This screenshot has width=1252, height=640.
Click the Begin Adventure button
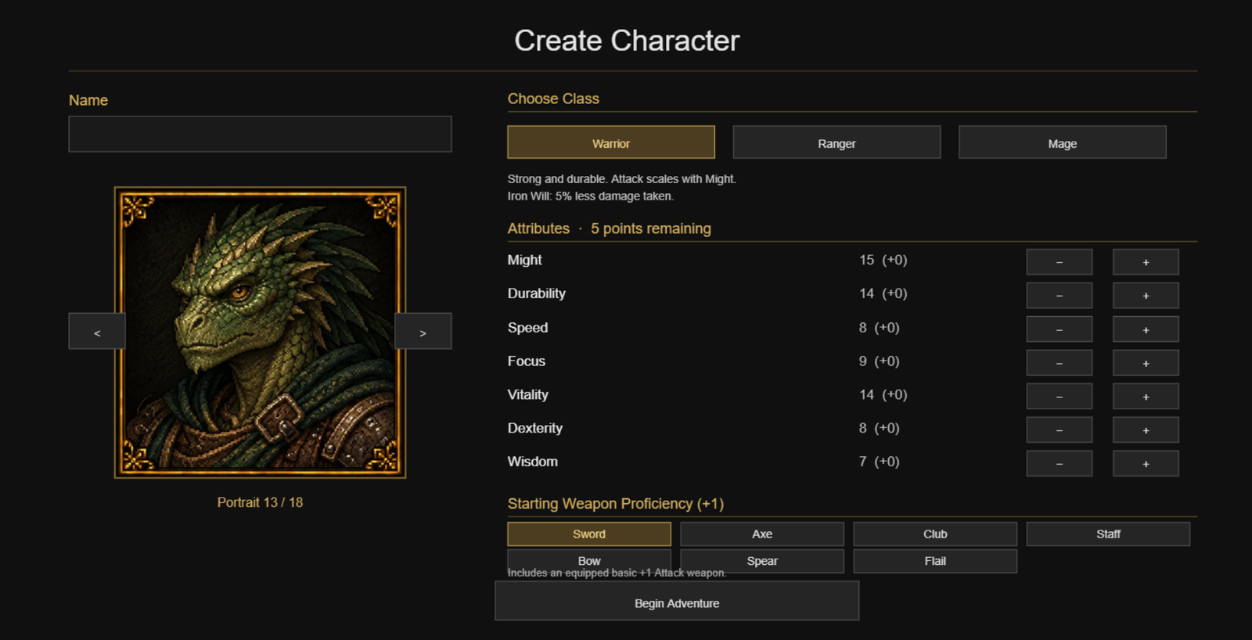(677, 601)
